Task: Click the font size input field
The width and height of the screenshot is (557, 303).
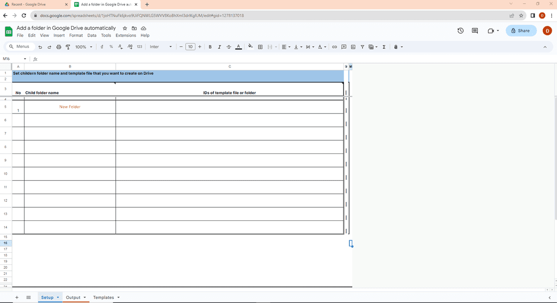Action: [x=190, y=47]
